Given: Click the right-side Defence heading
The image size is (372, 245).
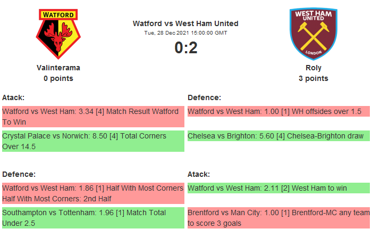Looking at the screenshot, I should 204,97.
